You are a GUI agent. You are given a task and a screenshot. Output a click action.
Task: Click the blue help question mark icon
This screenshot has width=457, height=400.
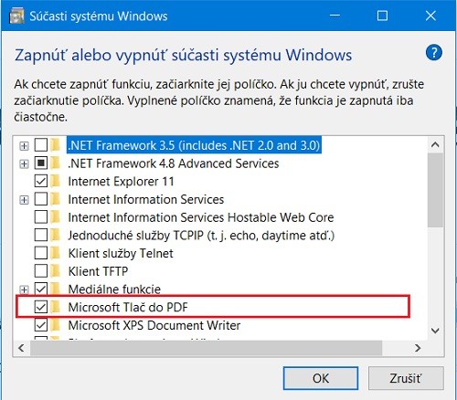434,53
